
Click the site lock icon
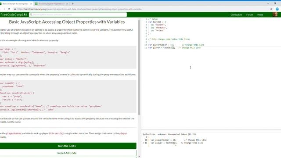point(15,9)
